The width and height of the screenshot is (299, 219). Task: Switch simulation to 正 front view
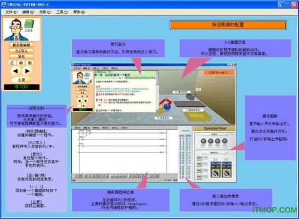coord(12,63)
